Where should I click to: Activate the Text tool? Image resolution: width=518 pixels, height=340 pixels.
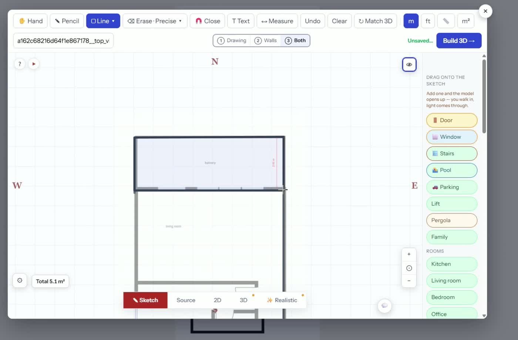click(x=241, y=21)
